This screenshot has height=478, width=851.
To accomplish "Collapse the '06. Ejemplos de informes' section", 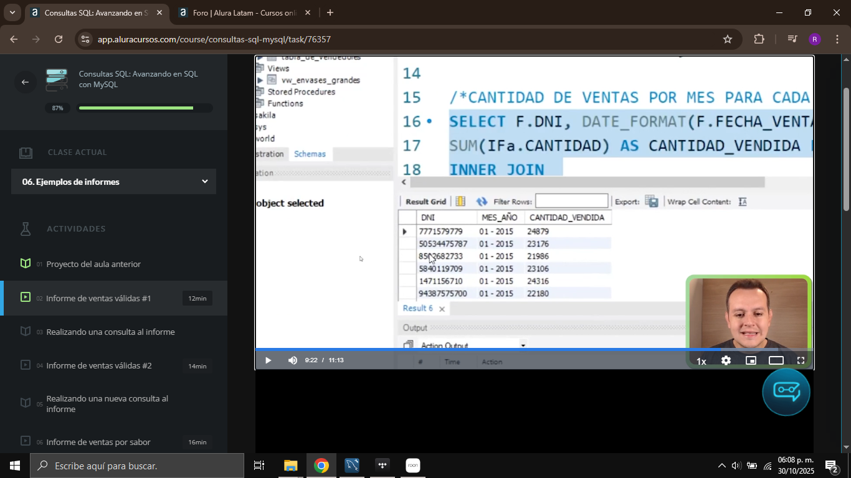I will 204,181.
